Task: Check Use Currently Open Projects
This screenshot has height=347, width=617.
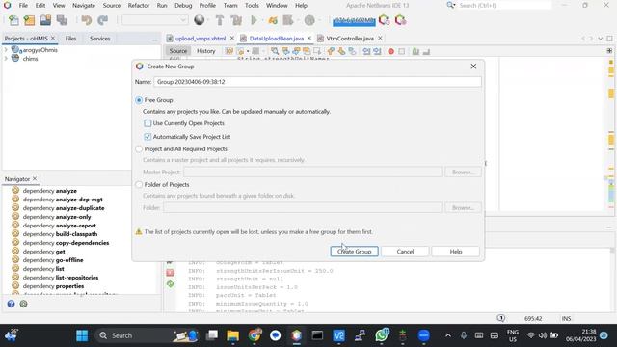Action: pyautogui.click(x=148, y=123)
